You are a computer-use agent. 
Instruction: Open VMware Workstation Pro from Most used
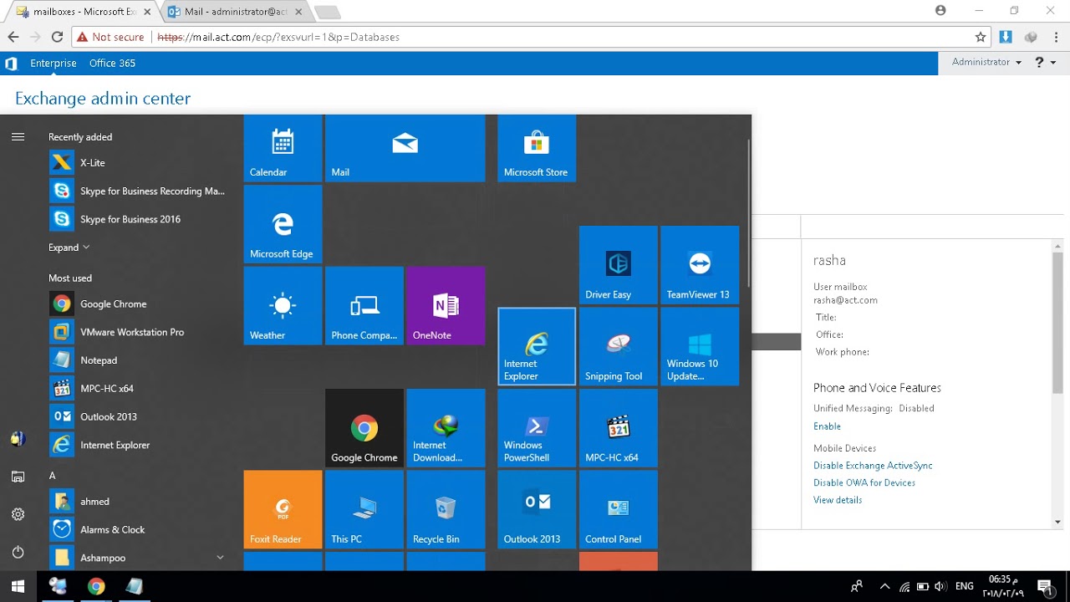tap(138, 332)
